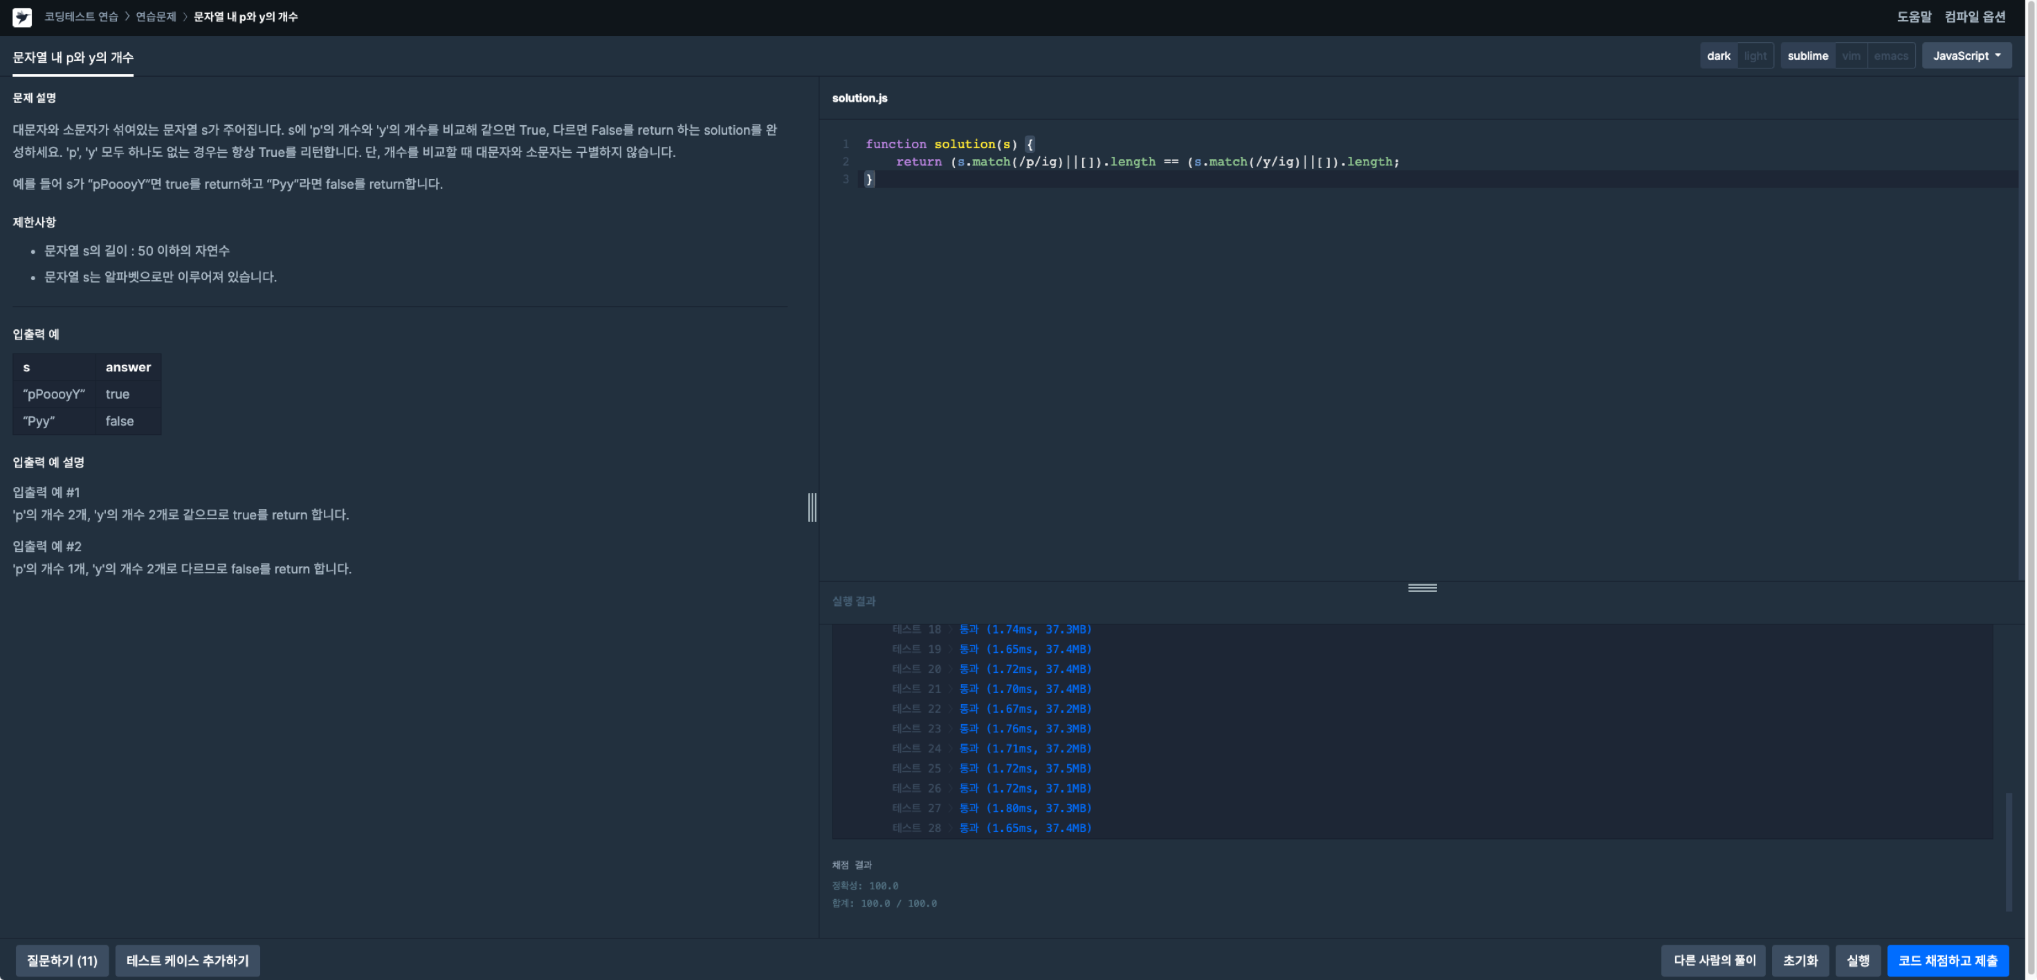Open the JavaScript language dropdown
This screenshot has width=2037, height=980.
click(1966, 55)
